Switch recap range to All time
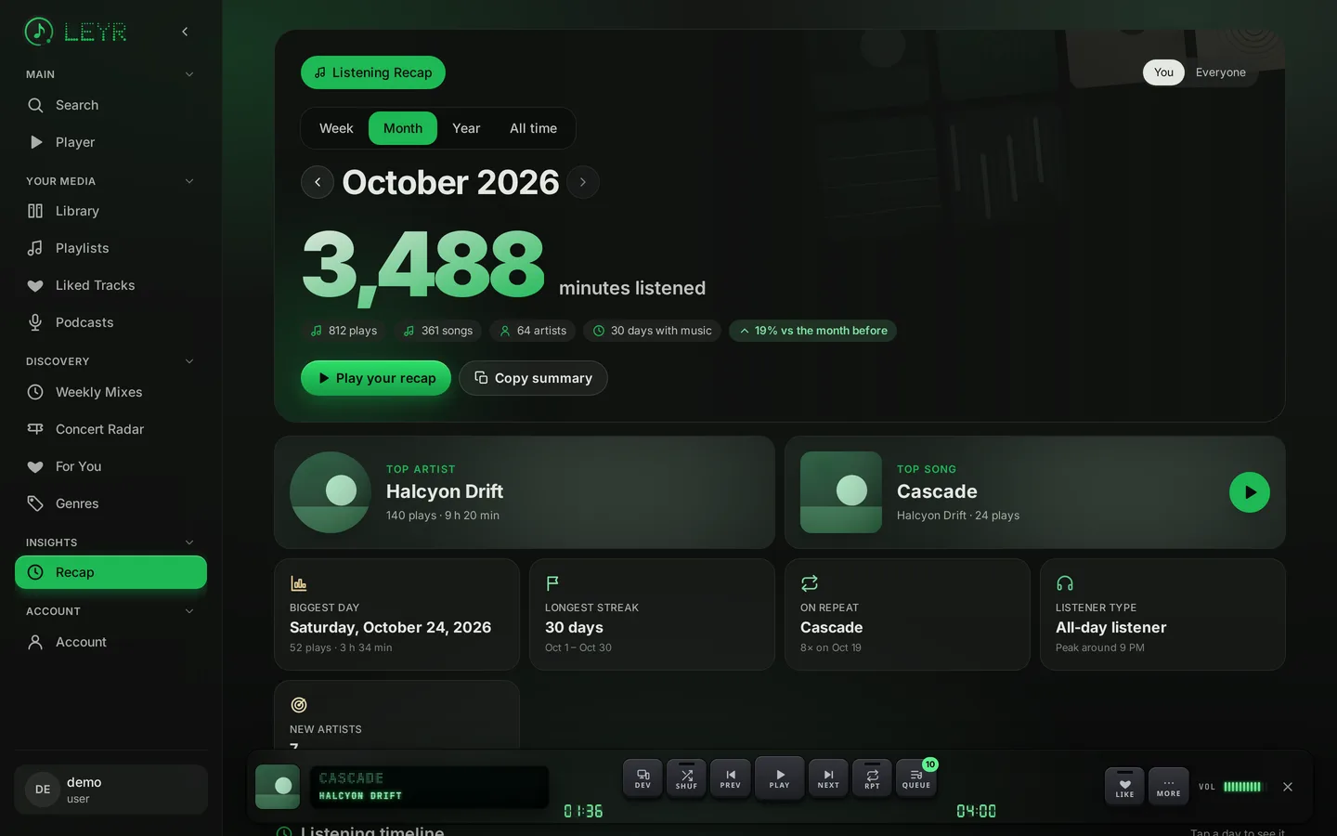The image size is (1337, 836). click(x=533, y=128)
